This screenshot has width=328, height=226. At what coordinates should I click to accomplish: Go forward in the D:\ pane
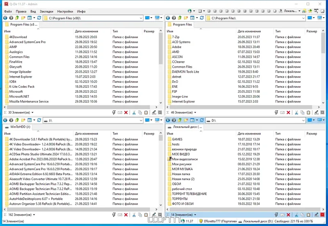pos(174,120)
